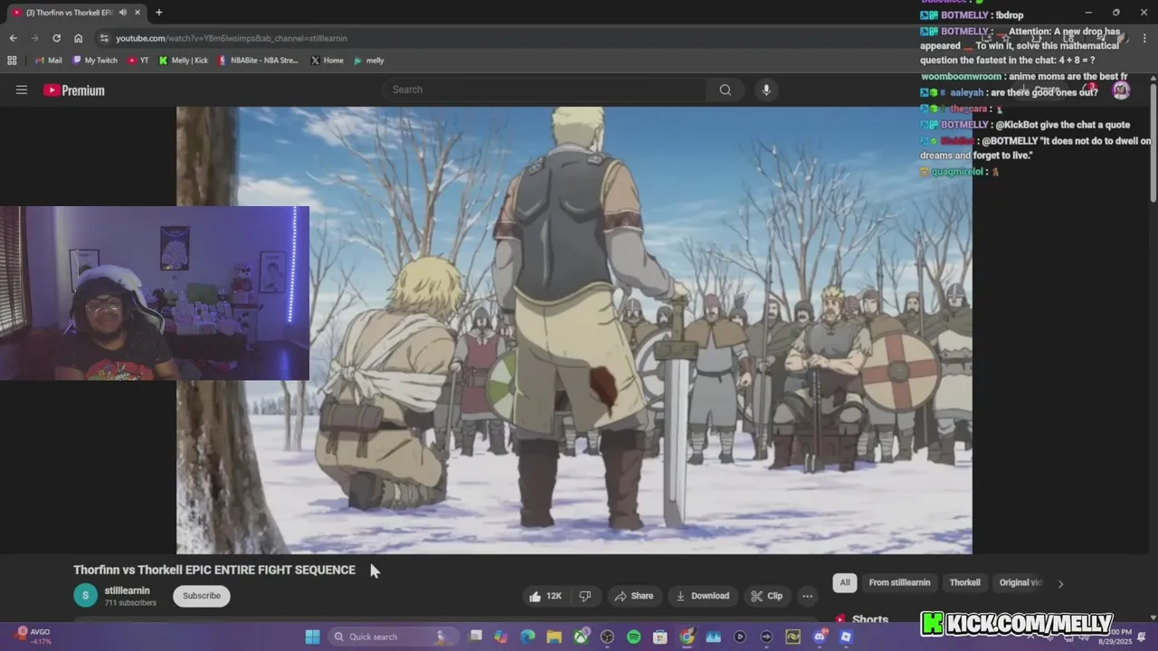Open the stilllearnin channel name link
The width and height of the screenshot is (1158, 651).
[128, 590]
